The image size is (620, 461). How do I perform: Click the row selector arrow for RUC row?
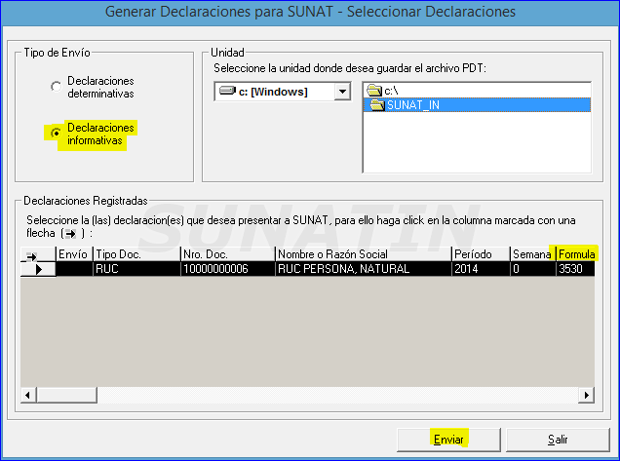point(38,269)
